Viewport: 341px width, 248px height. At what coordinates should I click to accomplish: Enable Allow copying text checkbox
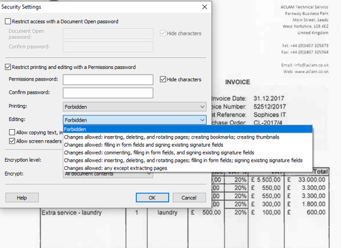pyautogui.click(x=12, y=133)
